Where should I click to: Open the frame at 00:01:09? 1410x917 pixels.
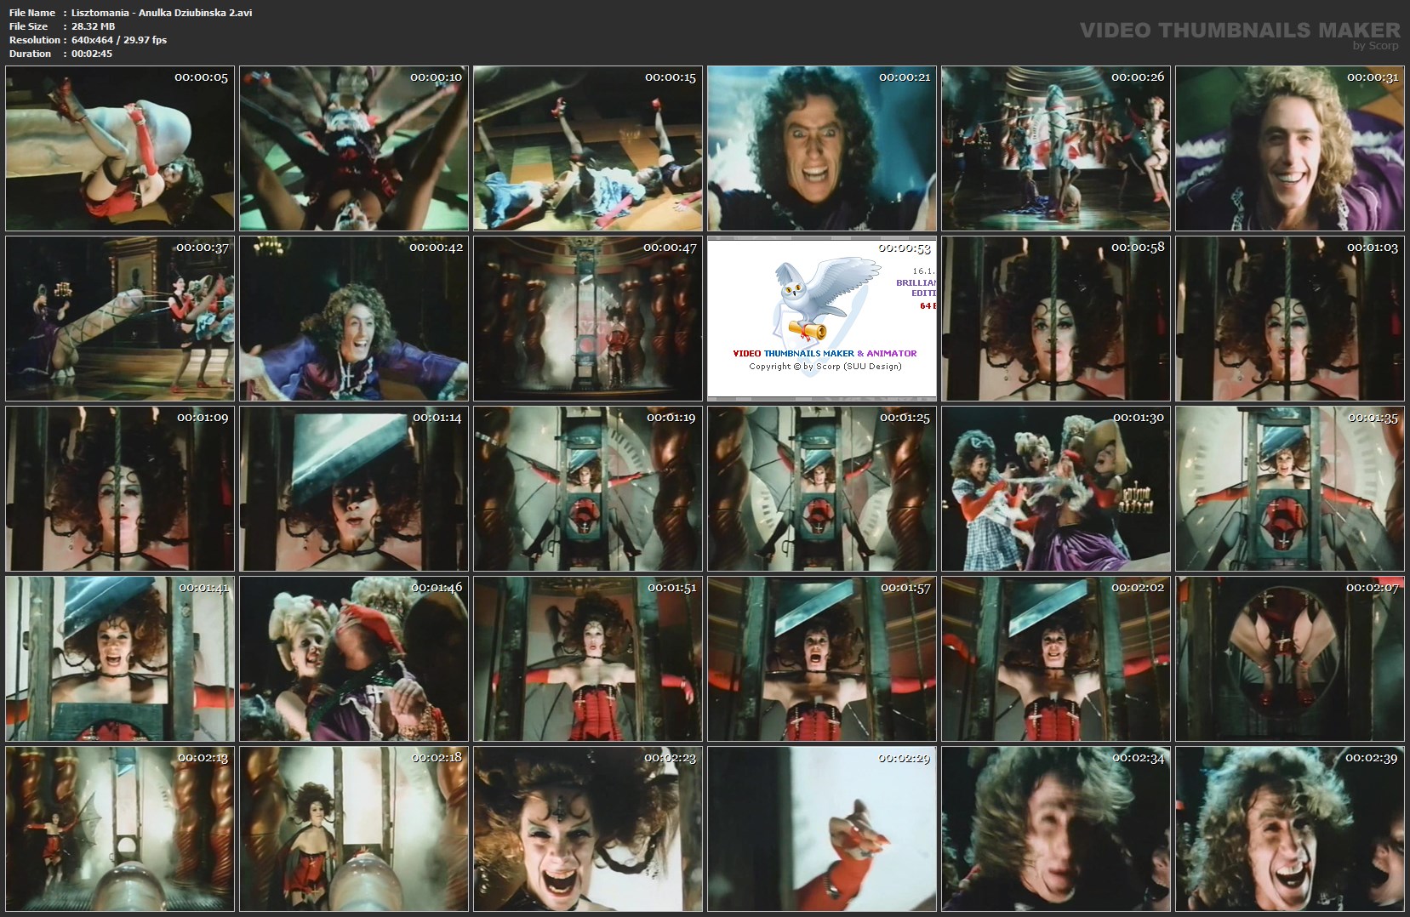[x=120, y=488]
